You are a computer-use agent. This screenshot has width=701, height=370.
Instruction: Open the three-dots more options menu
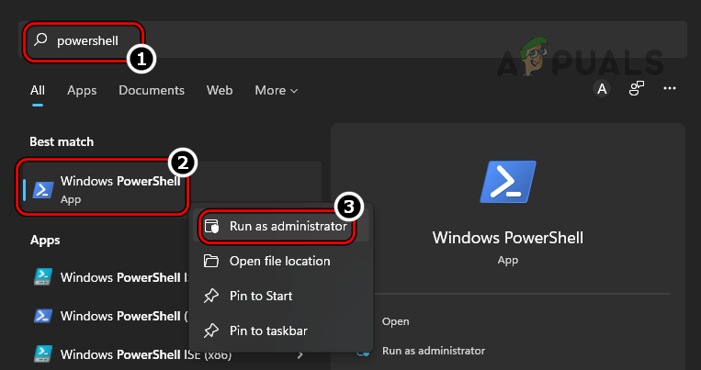pyautogui.click(x=670, y=89)
